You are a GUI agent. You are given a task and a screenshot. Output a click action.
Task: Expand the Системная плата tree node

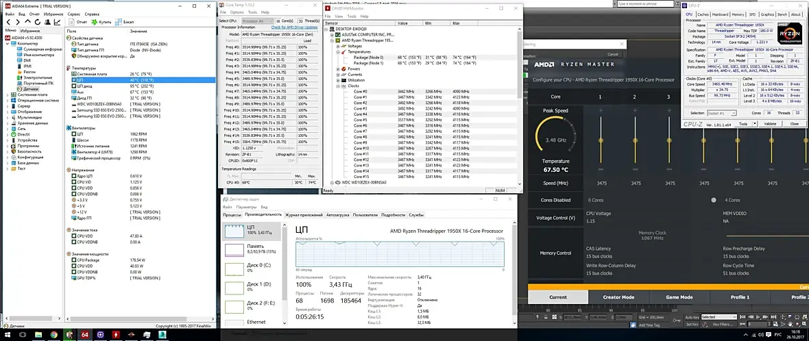(x=8, y=94)
